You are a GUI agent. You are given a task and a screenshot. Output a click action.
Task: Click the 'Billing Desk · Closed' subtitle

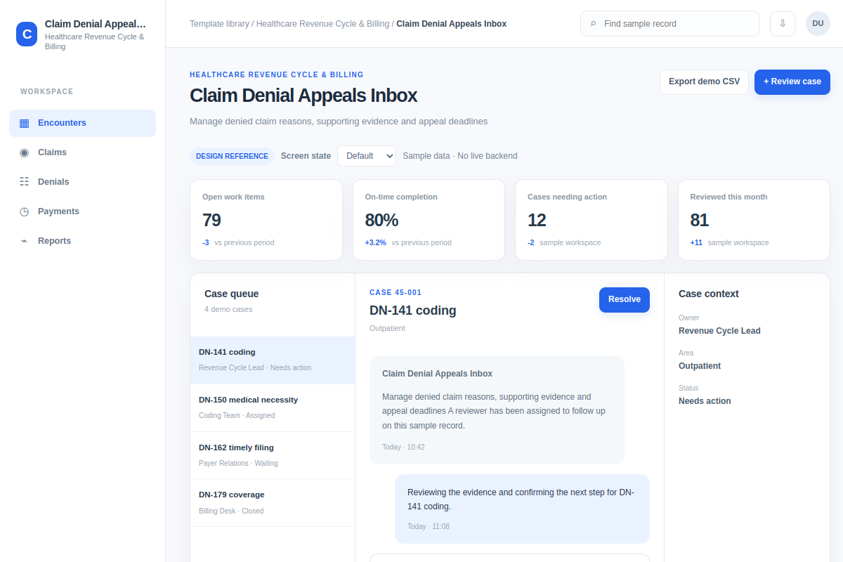231,511
